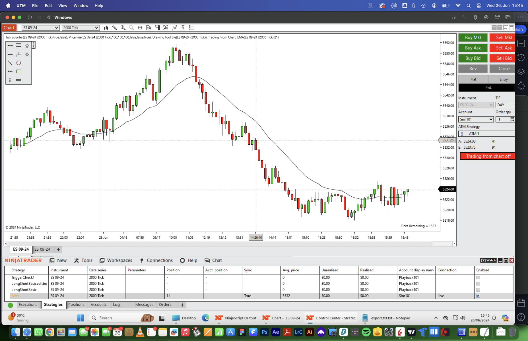Click the green connection status indicator

coord(11,305)
